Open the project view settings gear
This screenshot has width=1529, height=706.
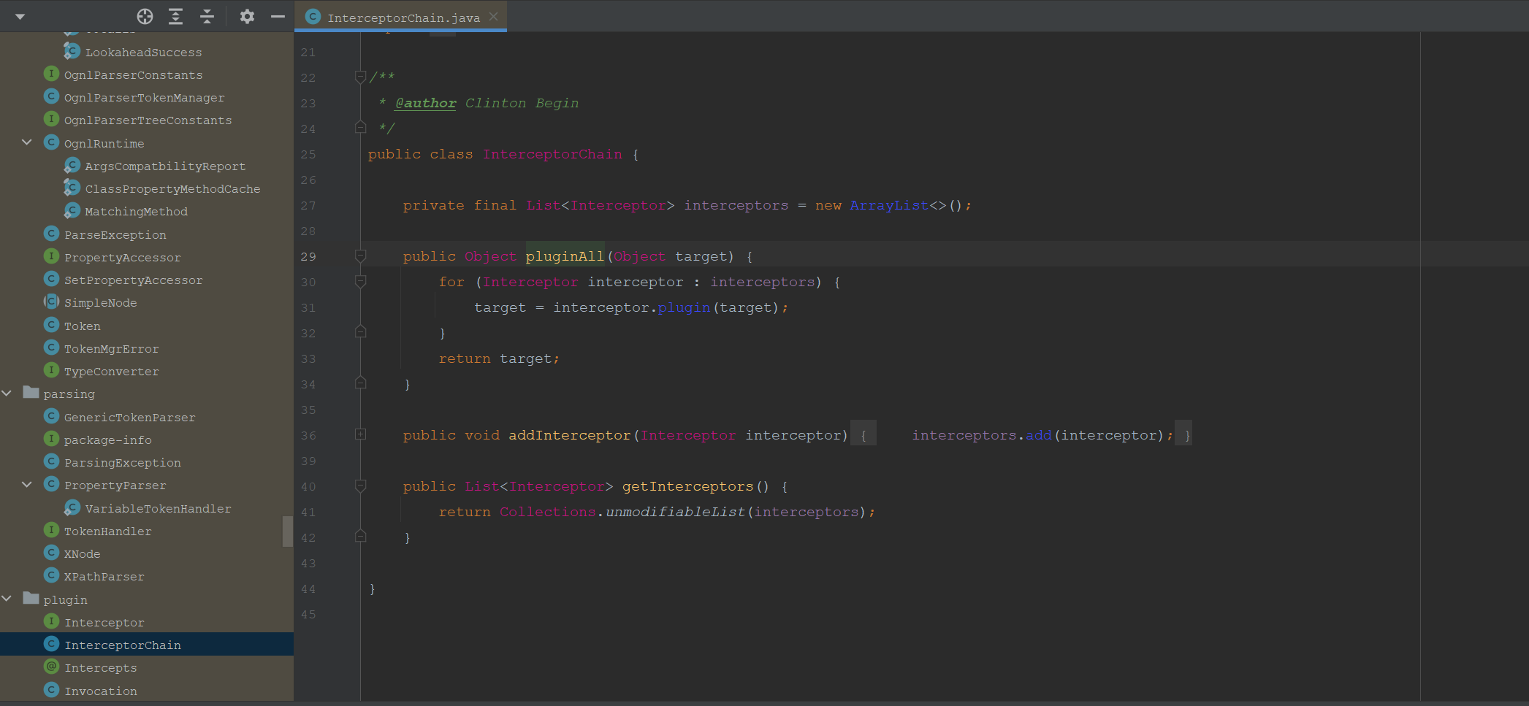pyautogui.click(x=247, y=16)
